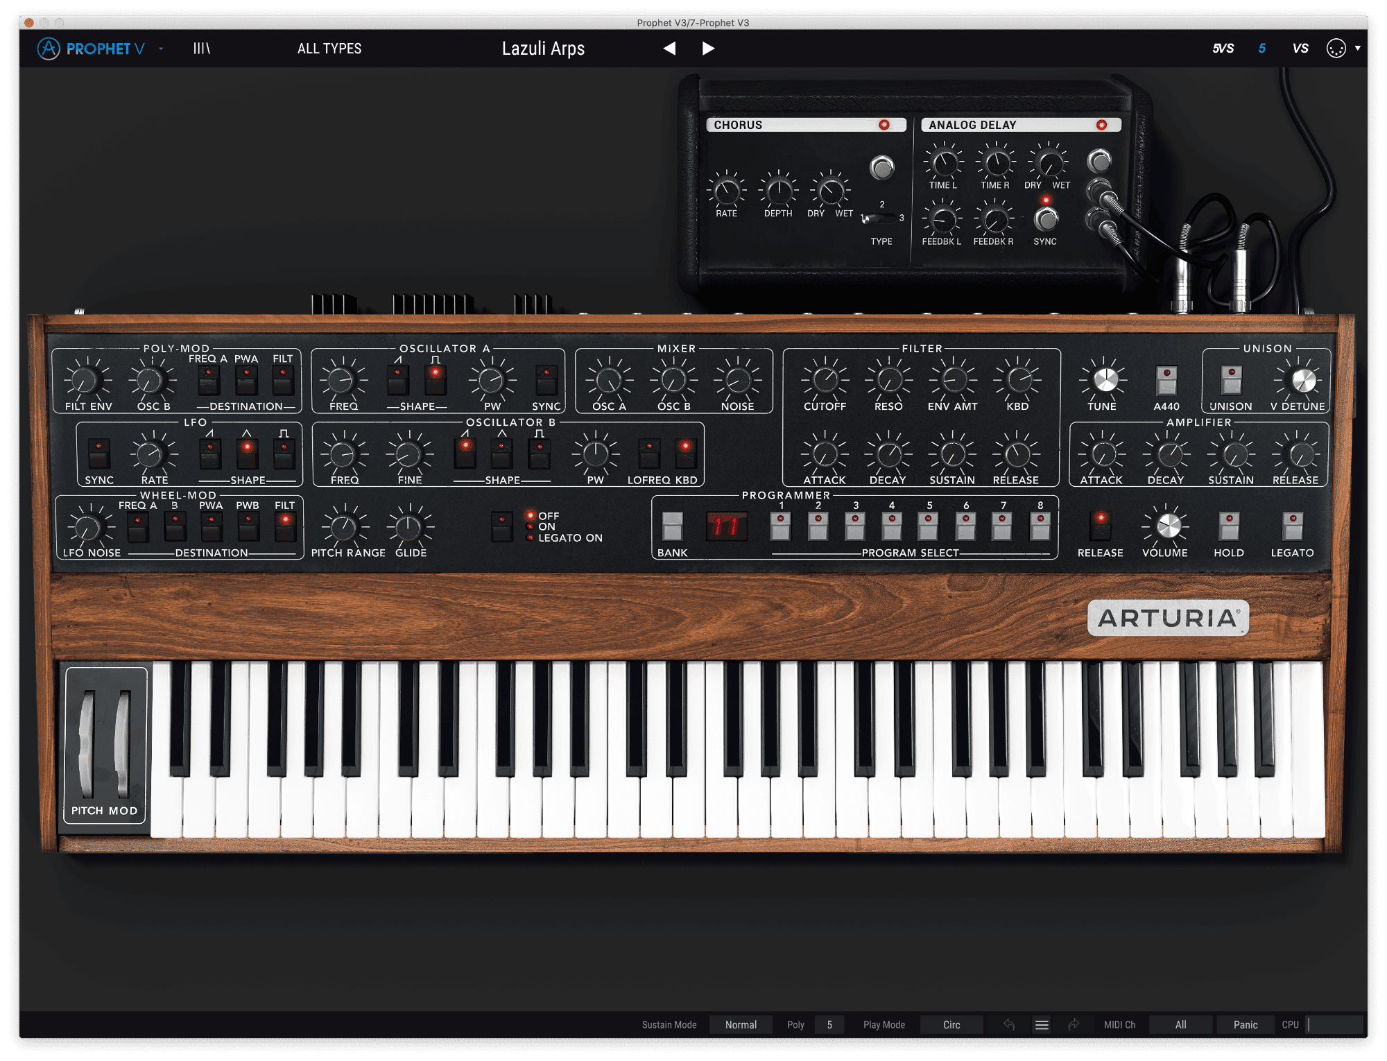Switch to the VS synth view
Screen dimensions: 1387x1061
pos(1300,49)
